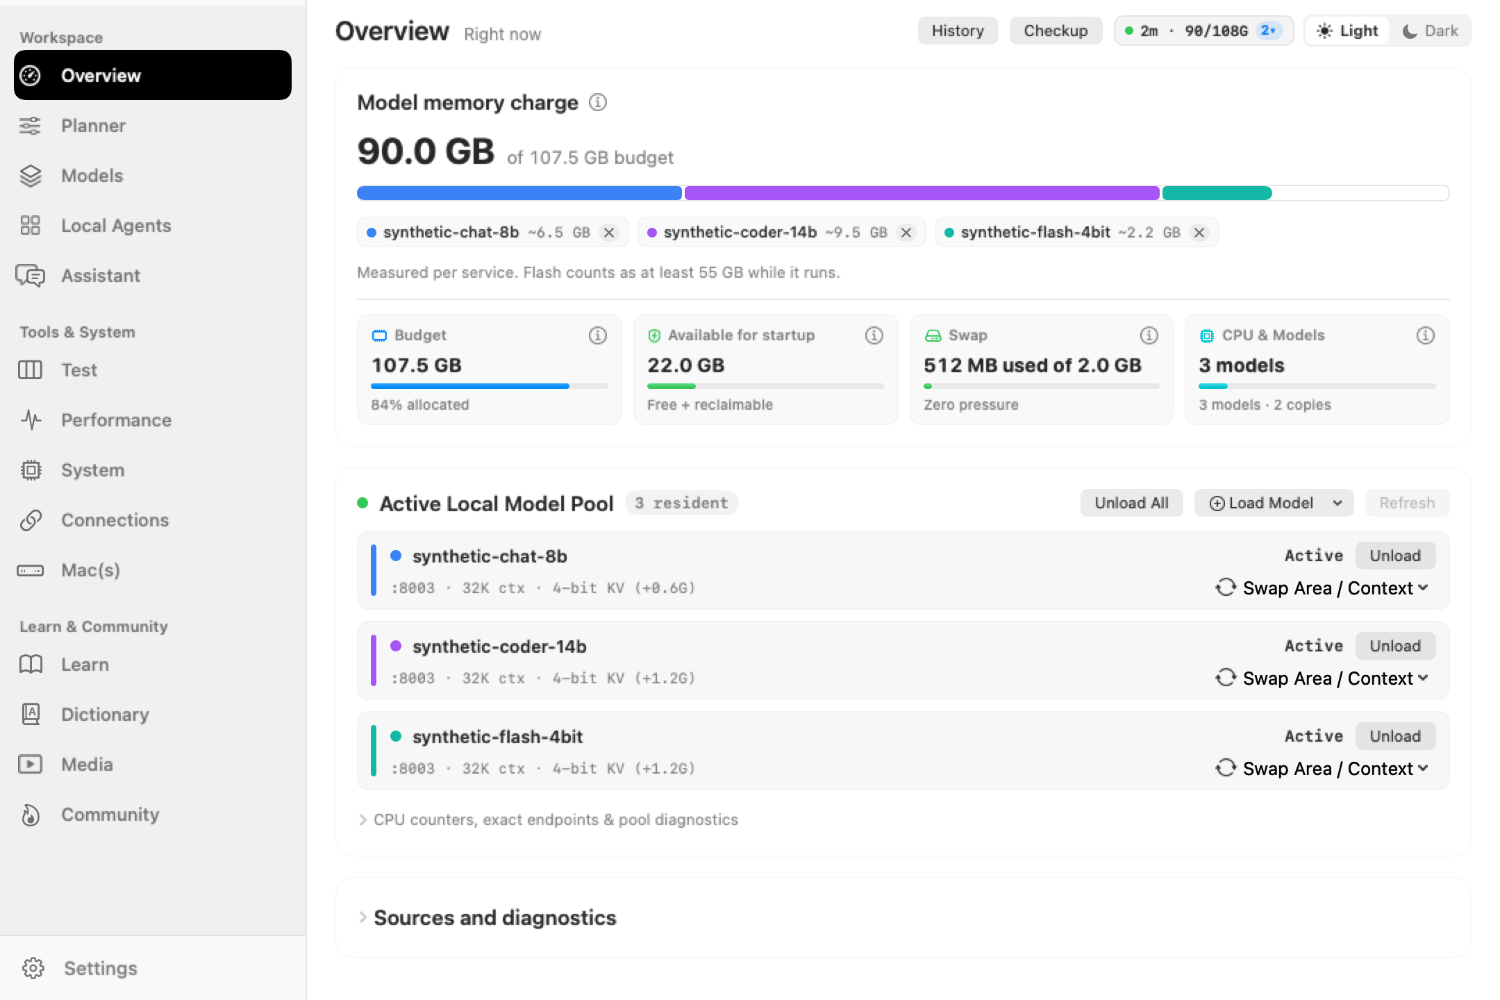This screenshot has width=1500, height=1000.
Task: Open the 2m 90/108G status dropdown
Action: click(1203, 31)
